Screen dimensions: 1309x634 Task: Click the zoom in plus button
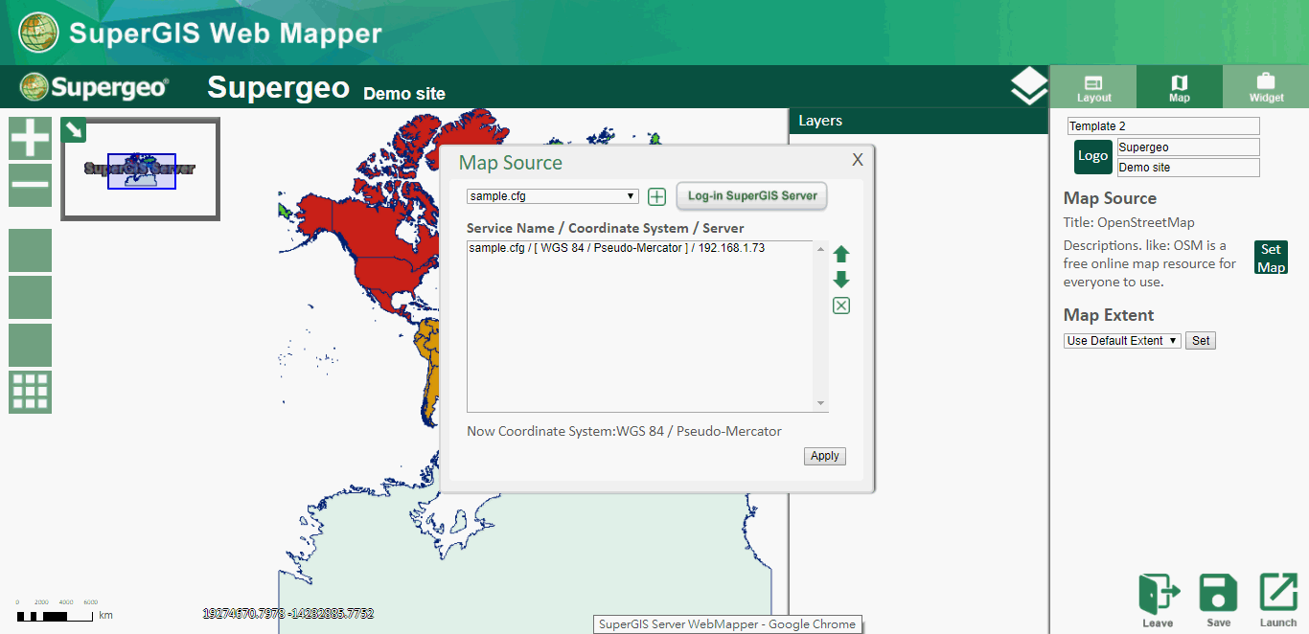pos(31,139)
